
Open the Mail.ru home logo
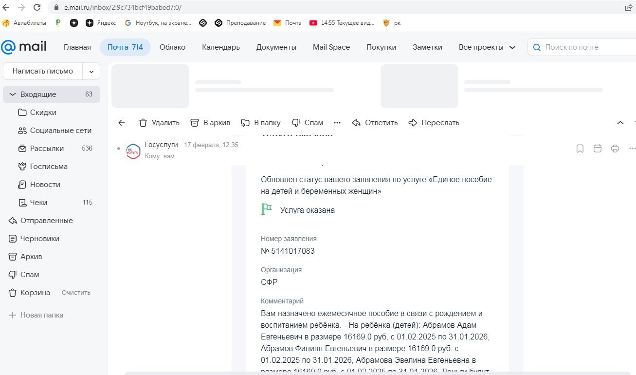tap(24, 46)
